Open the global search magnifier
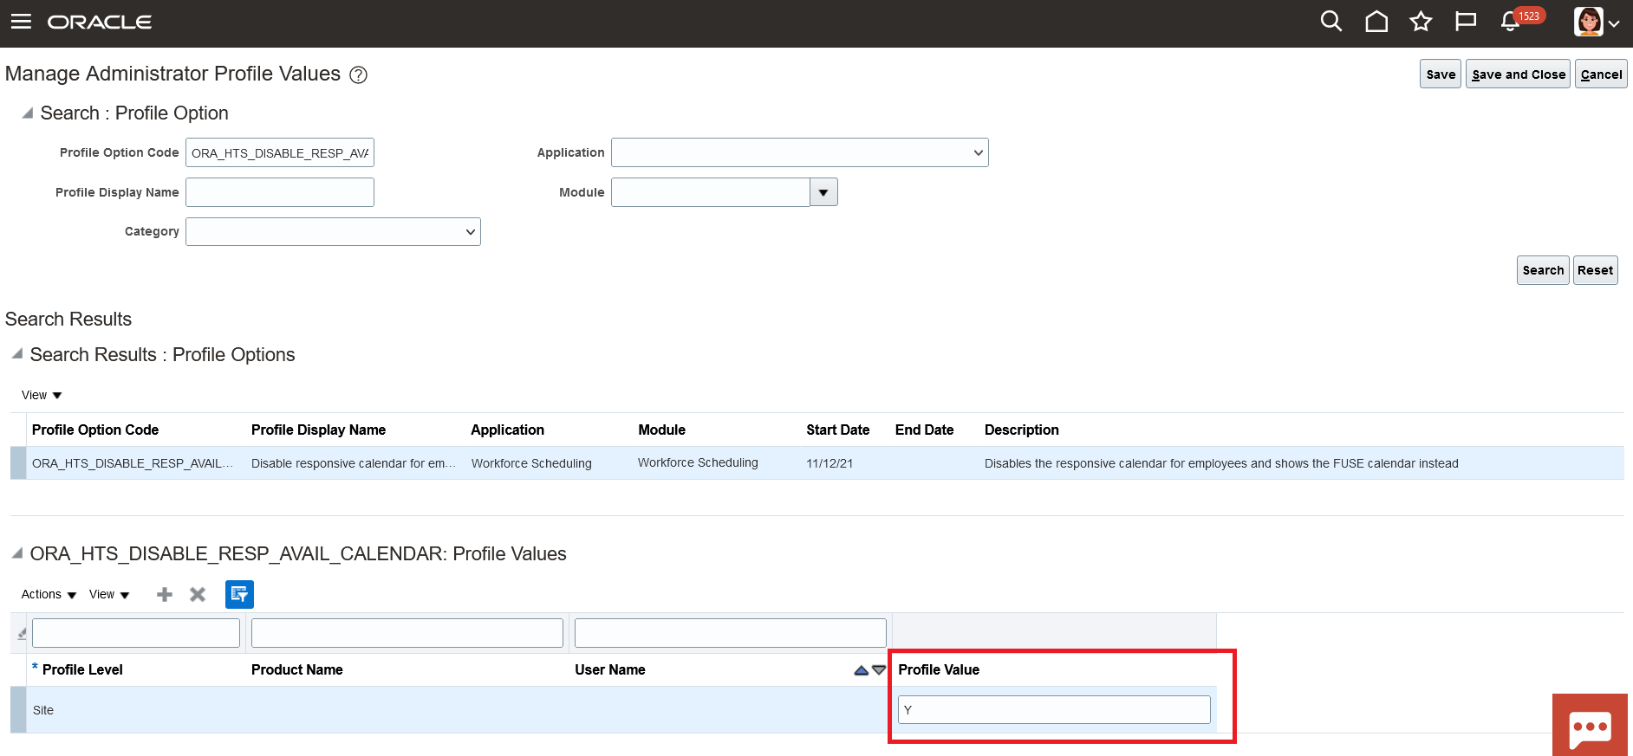Image resolution: width=1633 pixels, height=756 pixels. (x=1331, y=21)
